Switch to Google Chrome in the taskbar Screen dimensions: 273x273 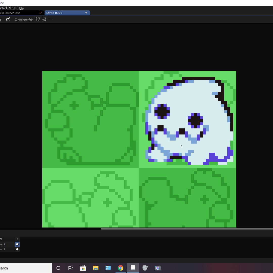click(121, 268)
